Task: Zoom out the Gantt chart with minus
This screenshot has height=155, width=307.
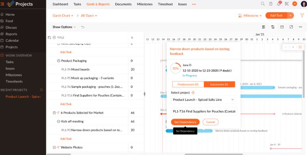Action: [x=286, y=47]
